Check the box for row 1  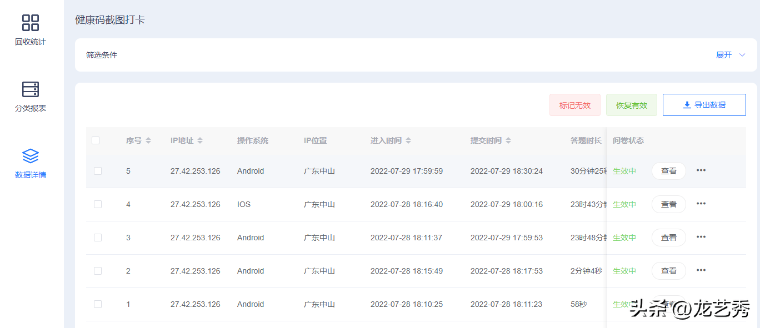(98, 304)
